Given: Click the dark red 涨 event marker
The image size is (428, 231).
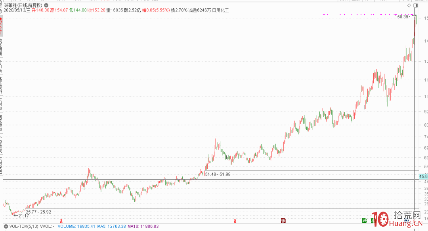Looking at the screenshot, I should pyautogui.click(x=283, y=221).
